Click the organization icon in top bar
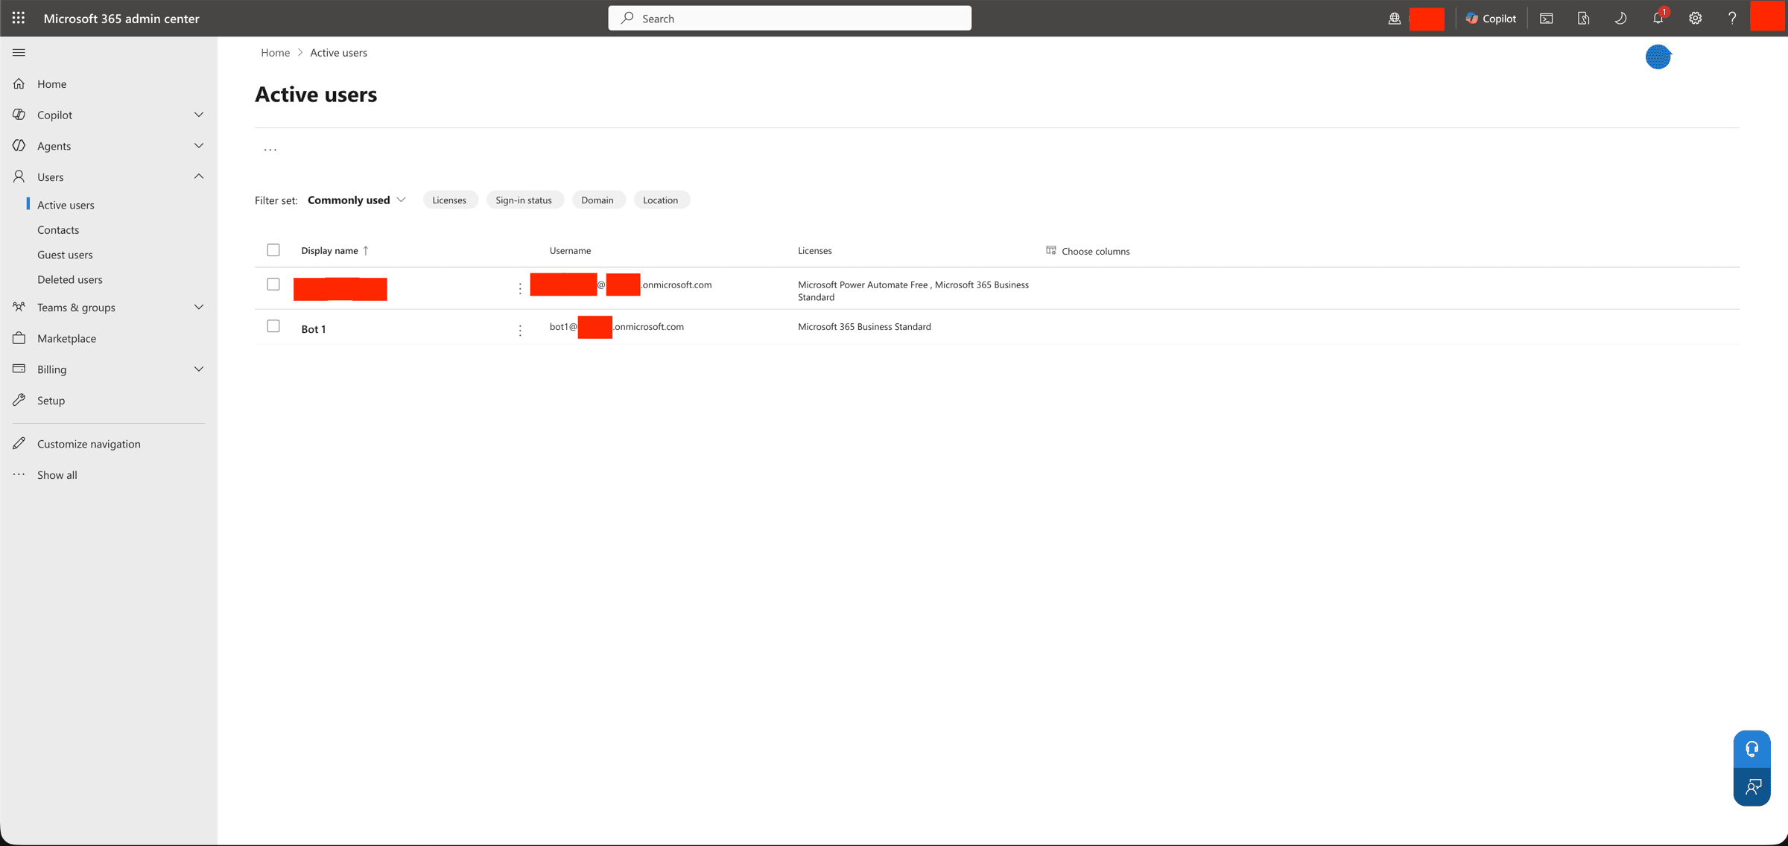This screenshot has height=846, width=1788. (x=1395, y=19)
